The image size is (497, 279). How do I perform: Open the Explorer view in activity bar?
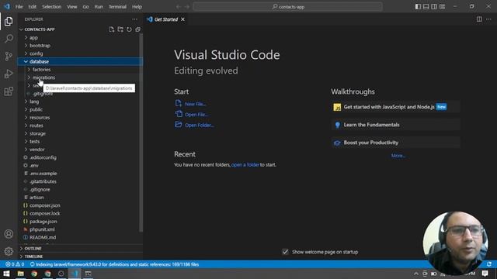tap(9, 21)
